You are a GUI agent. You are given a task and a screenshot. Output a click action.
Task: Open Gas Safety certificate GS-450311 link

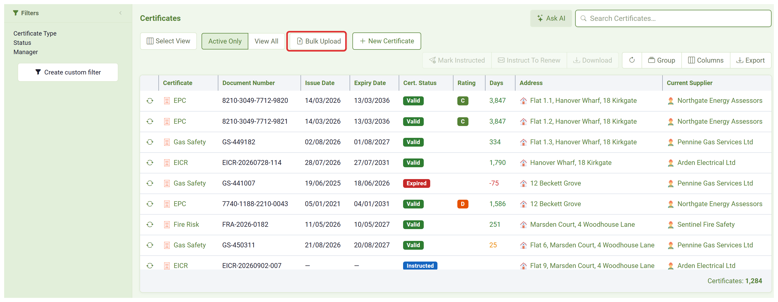(x=189, y=245)
